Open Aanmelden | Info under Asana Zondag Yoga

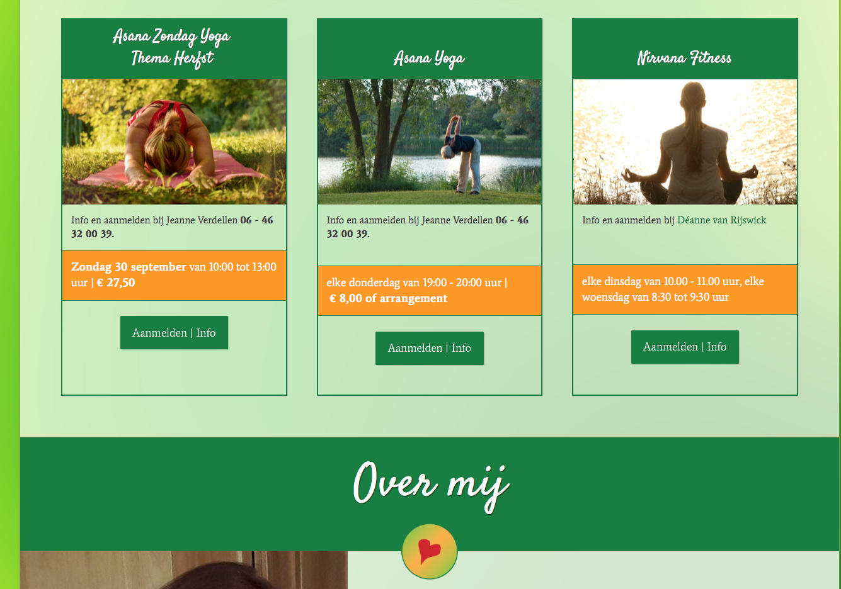[x=174, y=333]
